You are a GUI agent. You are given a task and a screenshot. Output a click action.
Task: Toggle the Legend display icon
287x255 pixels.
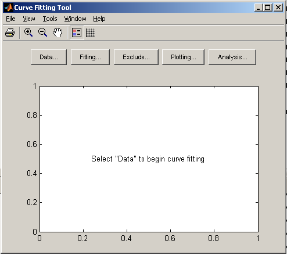tap(77, 33)
